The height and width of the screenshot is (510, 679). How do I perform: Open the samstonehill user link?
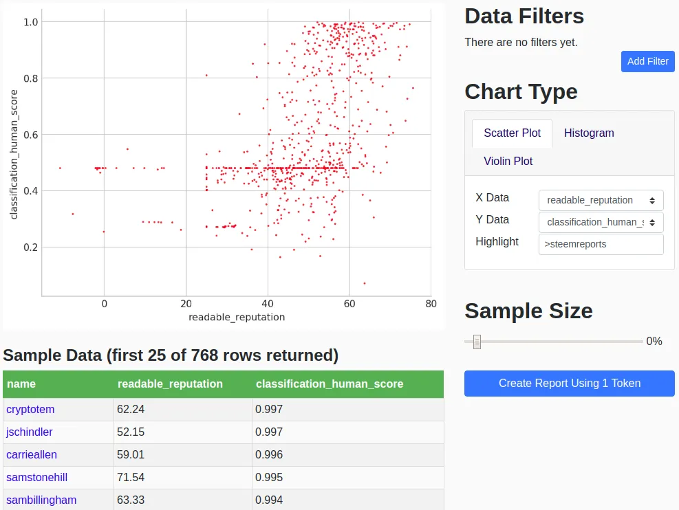pos(37,477)
